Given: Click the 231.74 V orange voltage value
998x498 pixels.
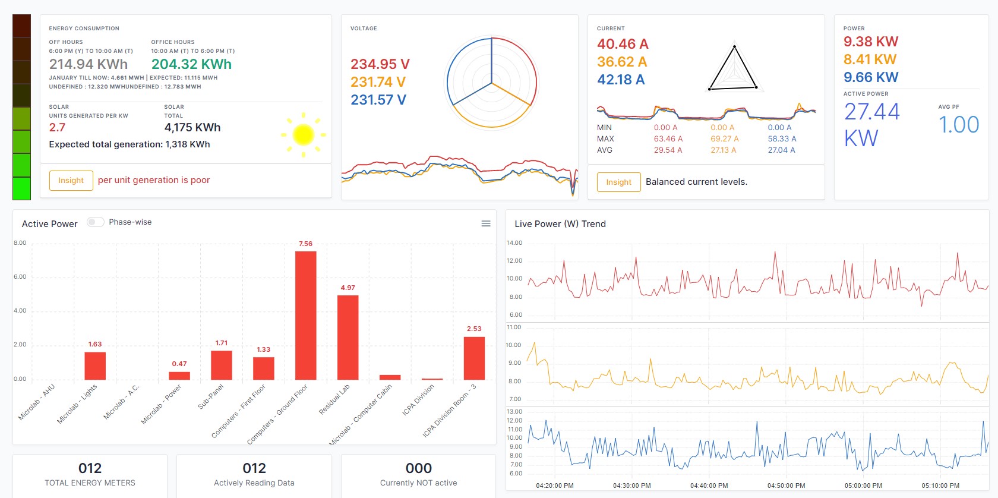Looking at the screenshot, I should point(378,82).
